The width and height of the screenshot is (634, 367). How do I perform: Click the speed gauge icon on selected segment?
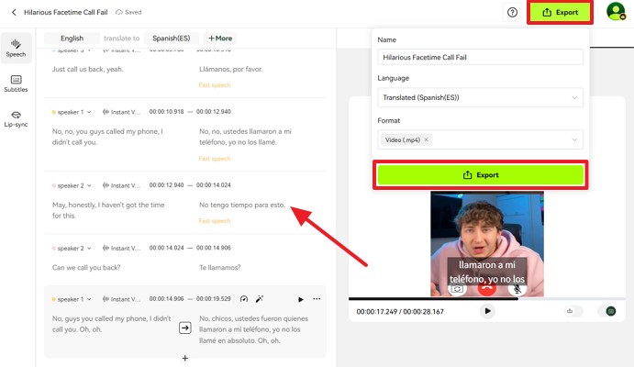point(244,299)
